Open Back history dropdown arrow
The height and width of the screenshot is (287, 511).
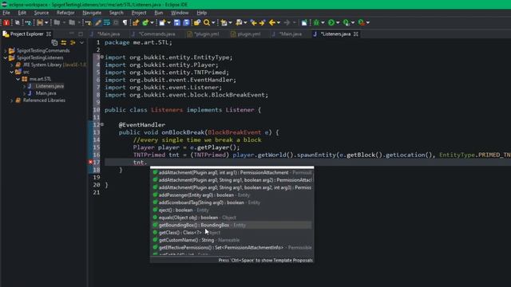click(279, 22)
